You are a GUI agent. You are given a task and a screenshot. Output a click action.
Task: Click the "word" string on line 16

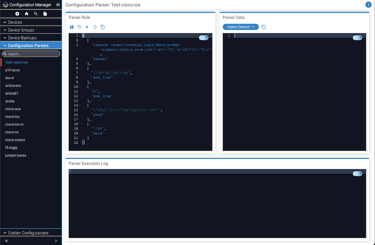(98, 115)
